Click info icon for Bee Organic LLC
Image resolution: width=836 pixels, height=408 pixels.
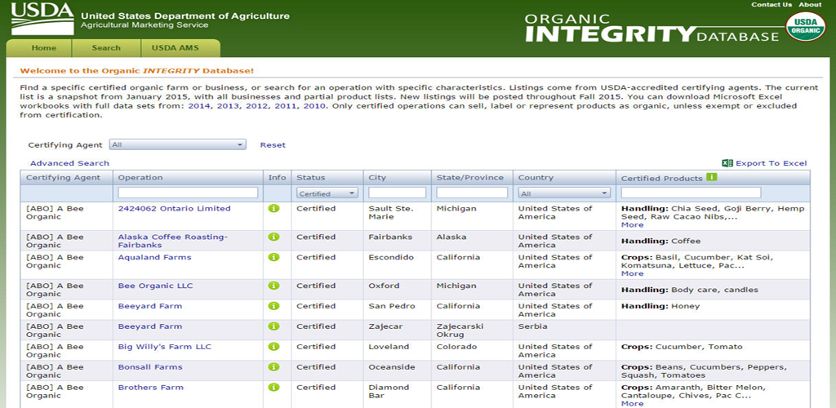tap(273, 286)
